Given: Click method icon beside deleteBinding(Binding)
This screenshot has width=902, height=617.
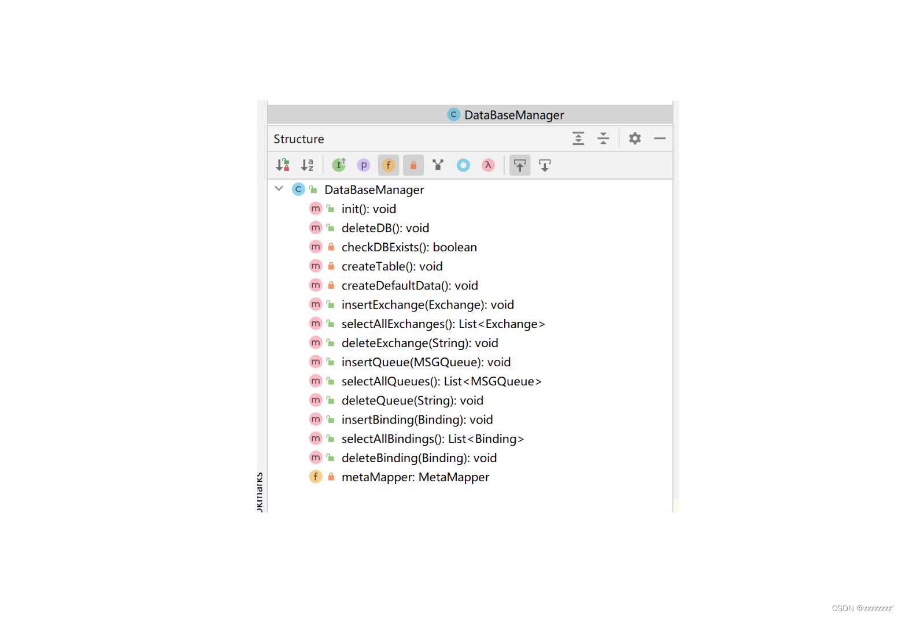Looking at the screenshot, I should pos(315,458).
